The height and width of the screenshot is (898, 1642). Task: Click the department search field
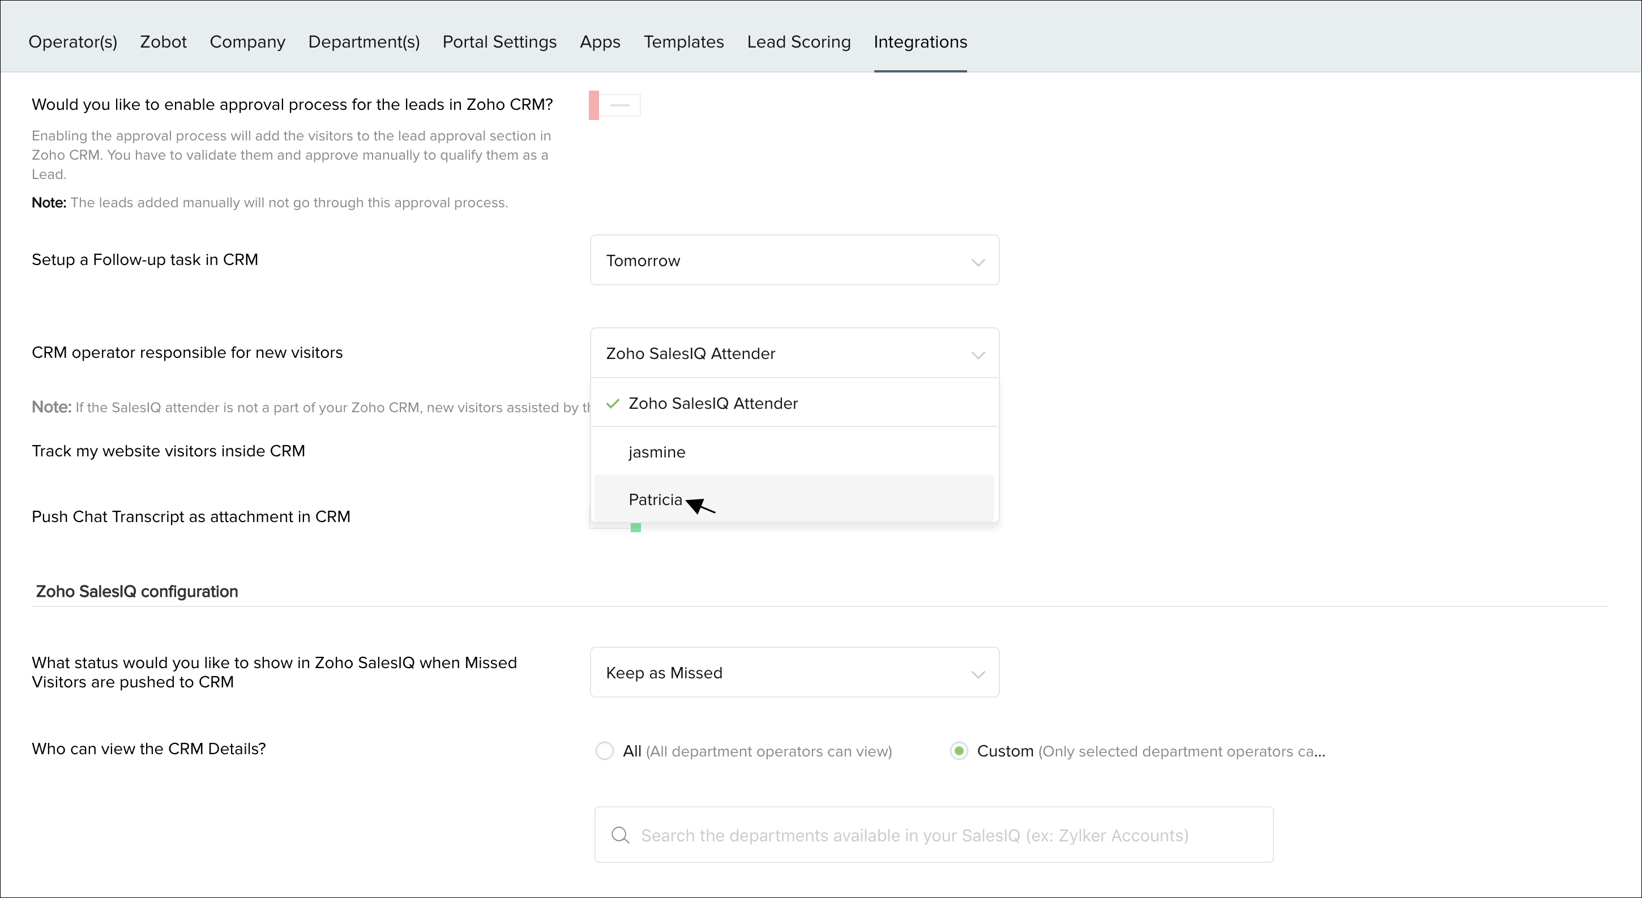(x=934, y=835)
